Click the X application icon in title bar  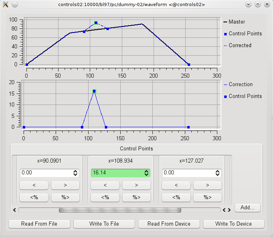click(x=5, y=4)
